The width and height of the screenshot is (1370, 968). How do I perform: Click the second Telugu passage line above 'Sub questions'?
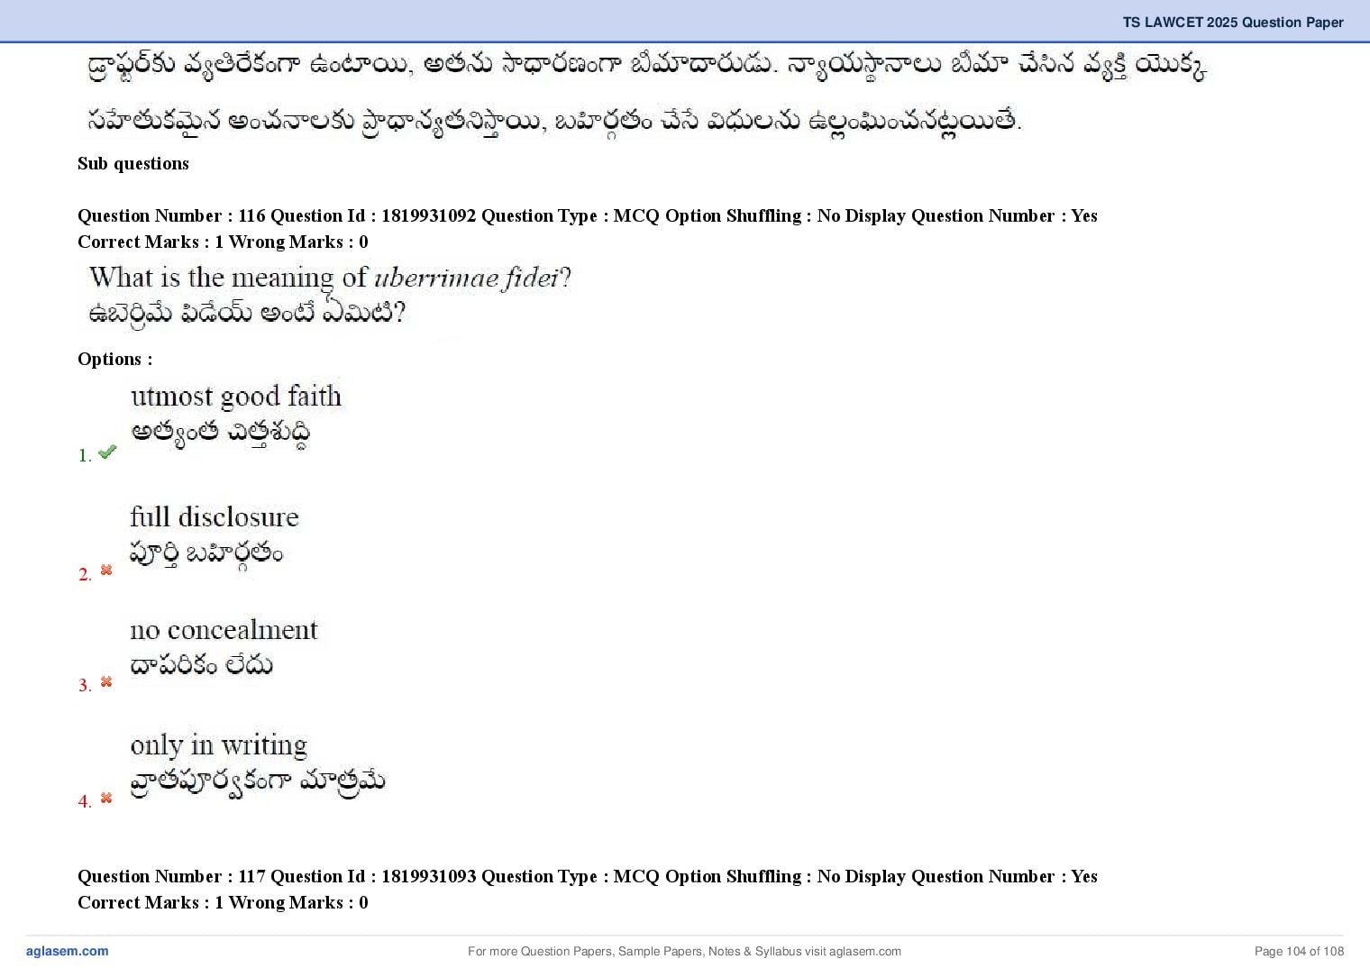(553, 120)
